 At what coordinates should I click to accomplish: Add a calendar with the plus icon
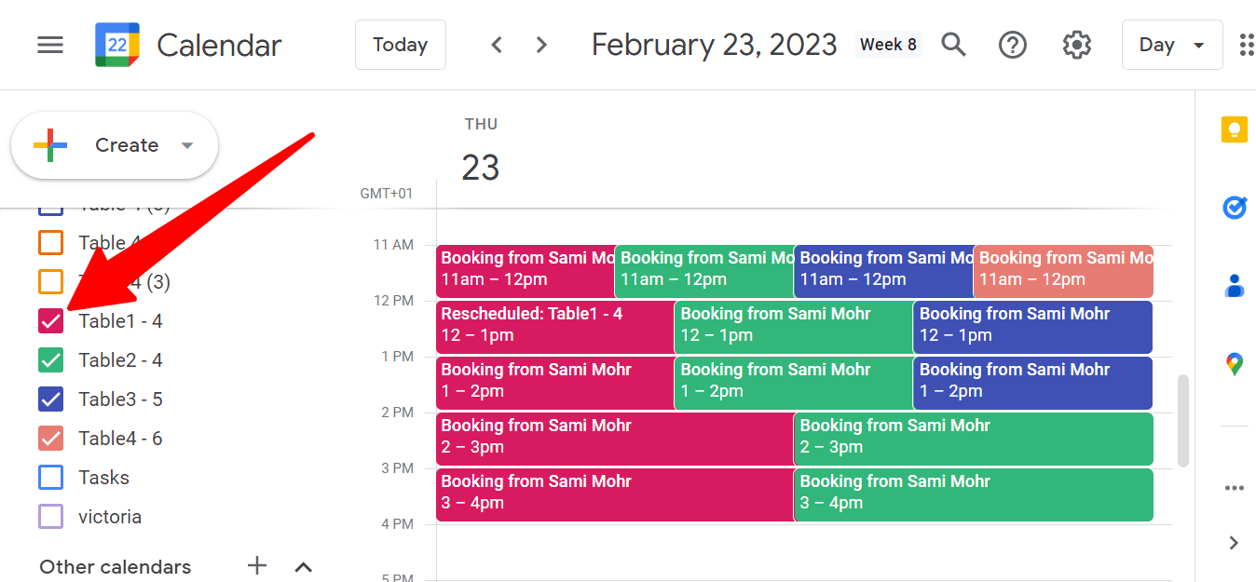point(256,566)
